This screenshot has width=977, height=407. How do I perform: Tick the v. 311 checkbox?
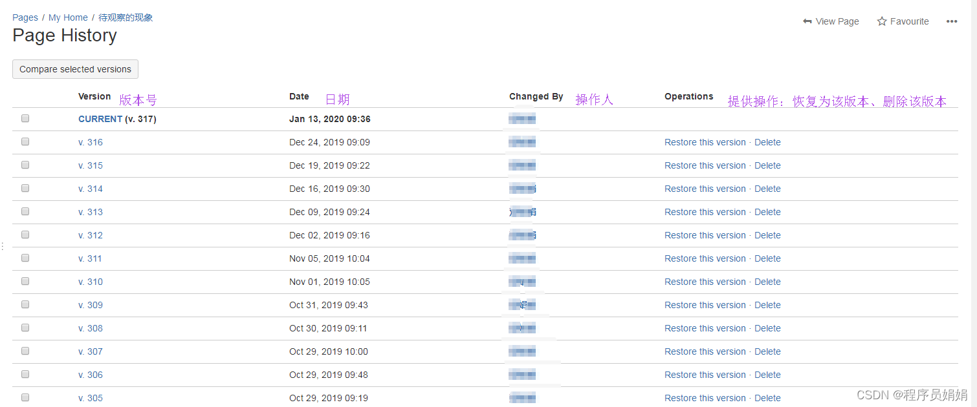pyautogui.click(x=25, y=258)
